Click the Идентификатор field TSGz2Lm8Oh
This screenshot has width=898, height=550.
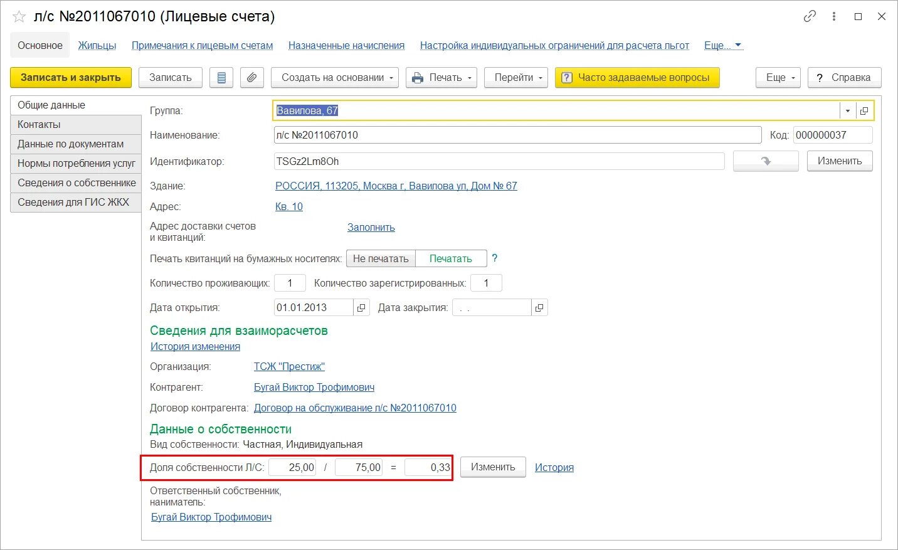(499, 161)
